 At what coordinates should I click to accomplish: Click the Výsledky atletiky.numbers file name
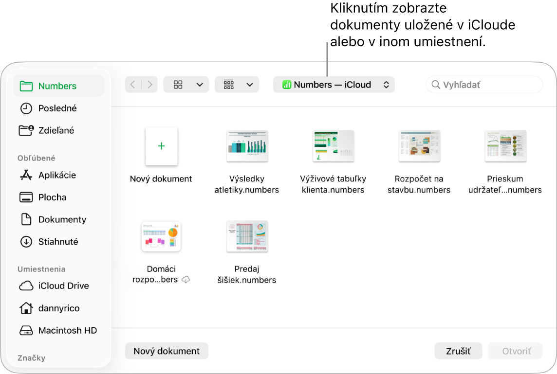pos(247,184)
